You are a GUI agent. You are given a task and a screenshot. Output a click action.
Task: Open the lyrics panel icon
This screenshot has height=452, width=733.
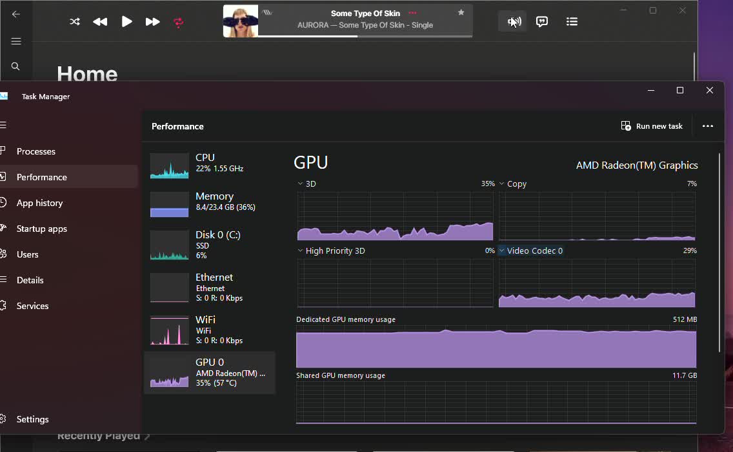[x=542, y=21]
